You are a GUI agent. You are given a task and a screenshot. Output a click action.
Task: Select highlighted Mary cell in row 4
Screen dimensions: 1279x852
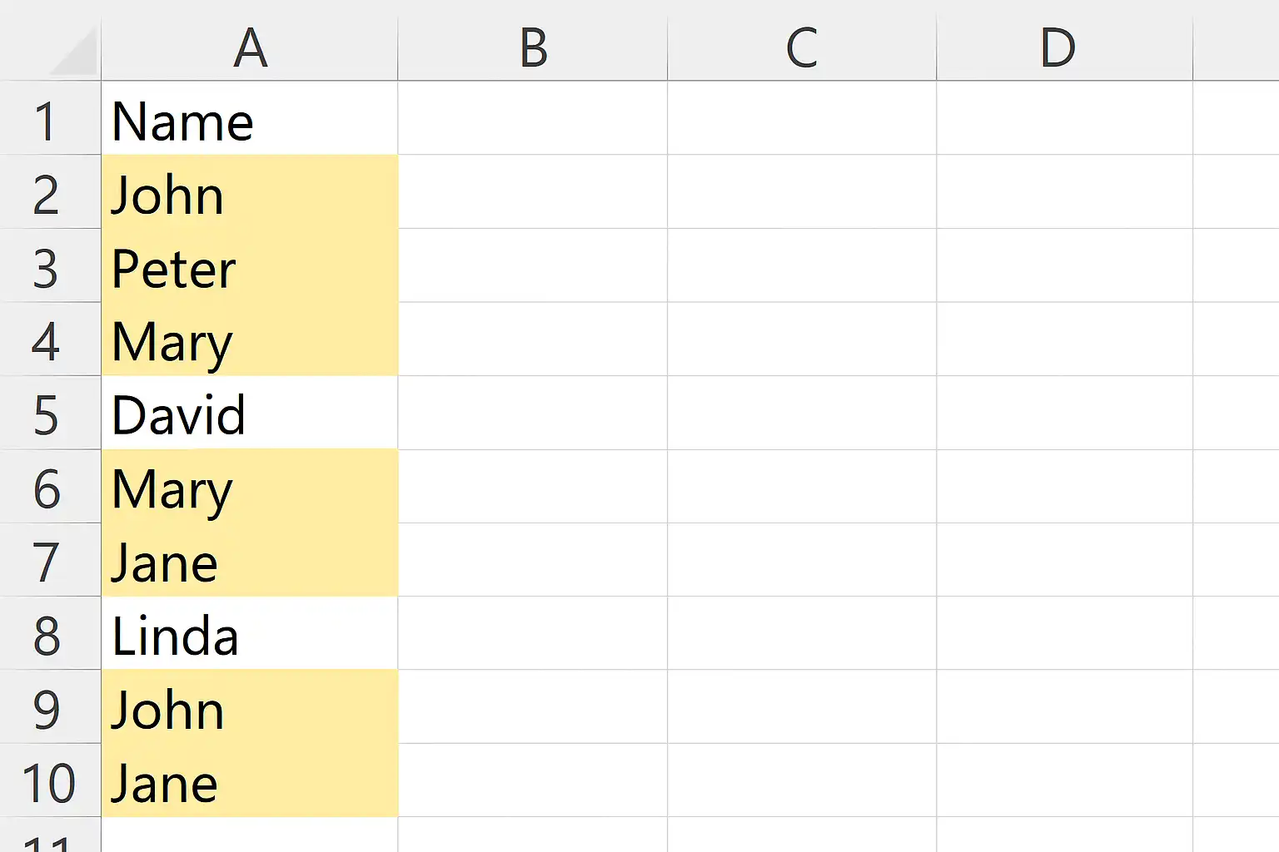250,341
